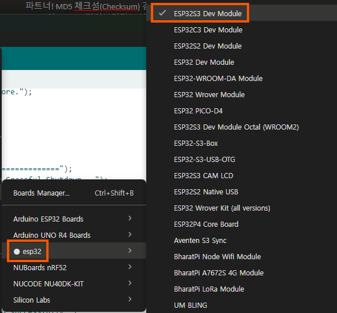Screen dimensions: 337x313
Task: Choose ESP32C3 Dev Module
Action: pyautogui.click(x=242, y=30)
